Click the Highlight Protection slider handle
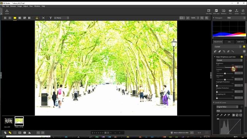This screenshot has height=139, width=247. click(x=217, y=86)
